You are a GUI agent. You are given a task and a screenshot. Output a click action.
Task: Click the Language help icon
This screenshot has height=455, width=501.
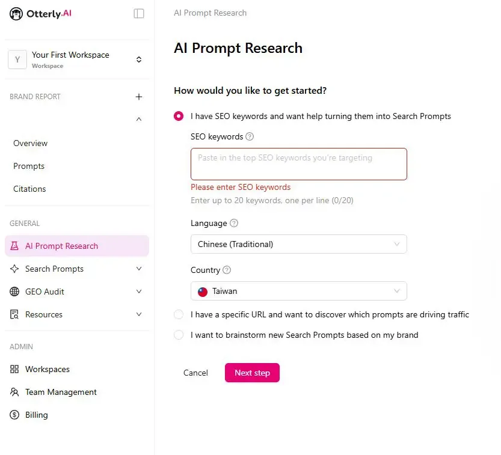pyautogui.click(x=234, y=223)
